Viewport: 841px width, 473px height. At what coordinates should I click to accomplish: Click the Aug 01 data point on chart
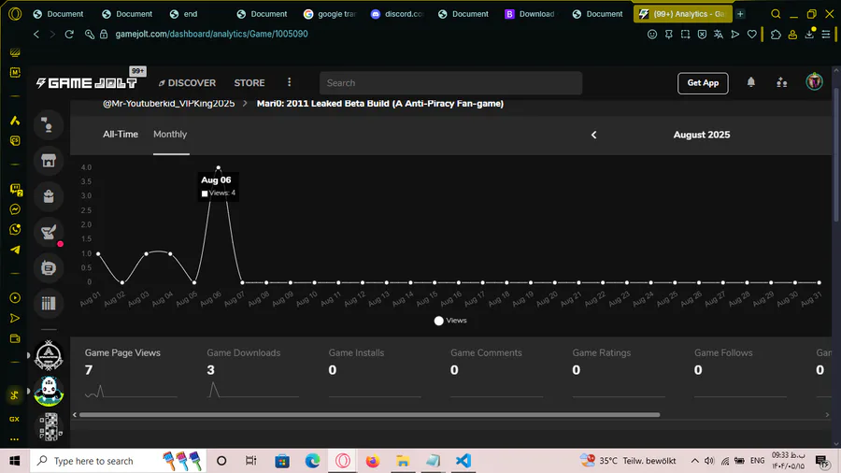coord(98,253)
